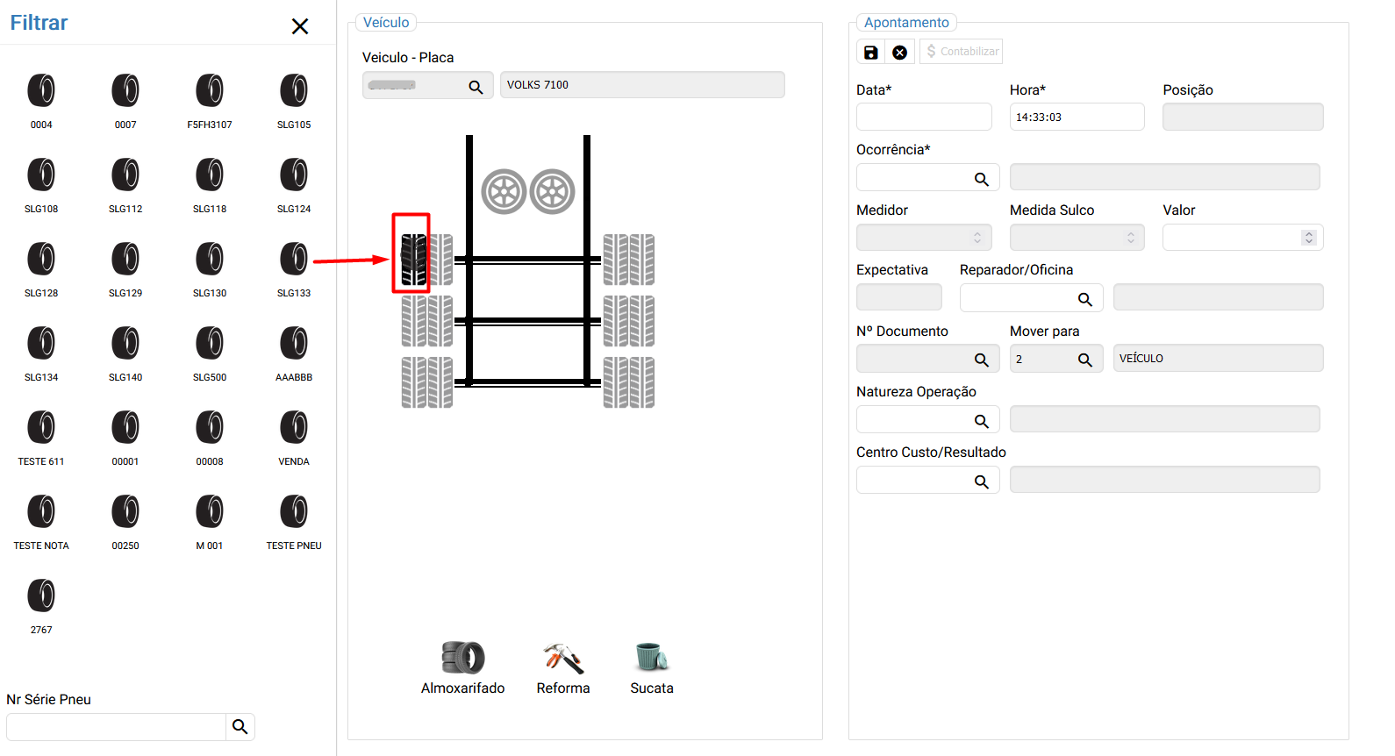
Task: Click the spare wheel on the vehicle diagram
Action: click(504, 192)
